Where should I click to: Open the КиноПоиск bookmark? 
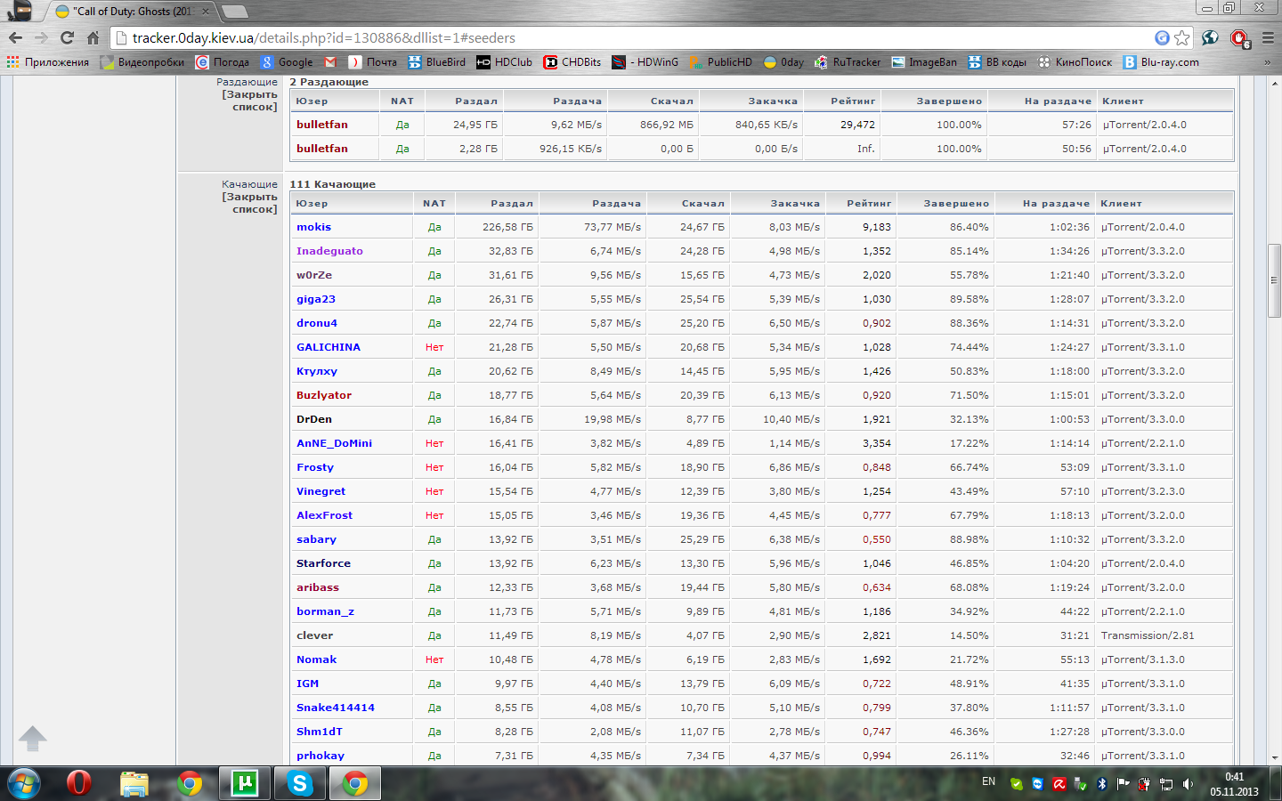[1075, 62]
